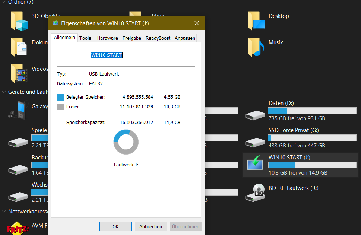The width and height of the screenshot is (361, 235).
Task: Collapse the Ordner (7) group
Action: (4, 2)
